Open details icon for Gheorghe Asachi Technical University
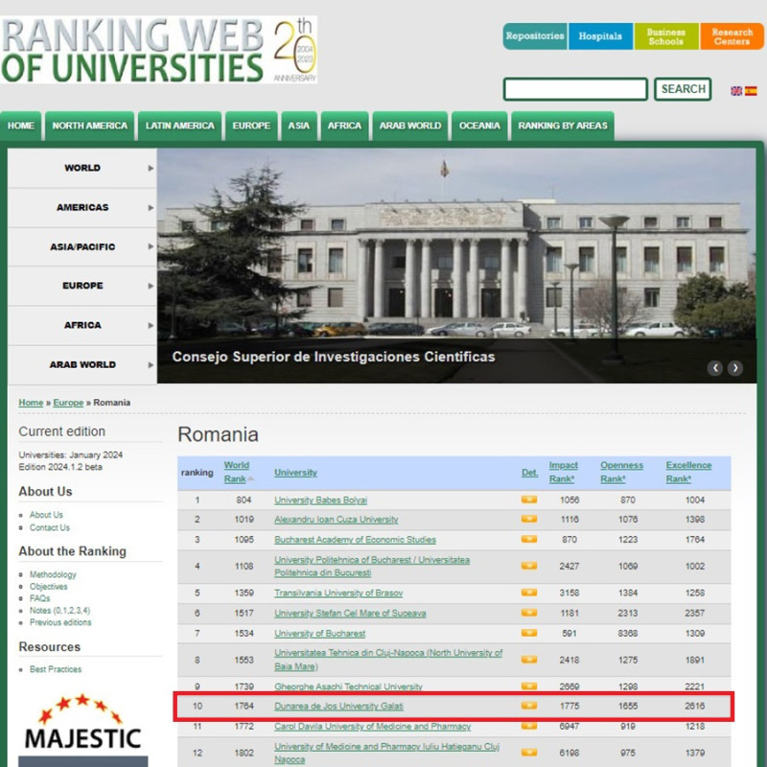 pyautogui.click(x=529, y=686)
